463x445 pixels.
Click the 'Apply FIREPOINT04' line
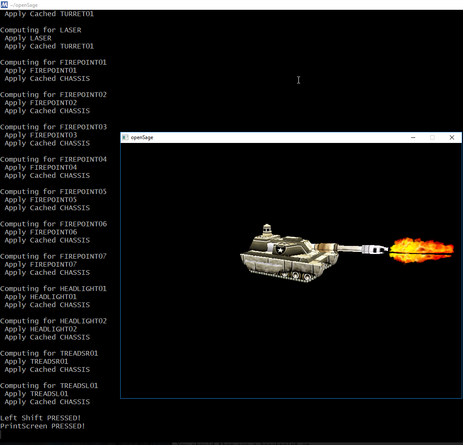click(x=41, y=167)
